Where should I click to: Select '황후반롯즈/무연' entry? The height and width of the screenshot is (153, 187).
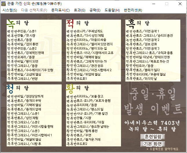pyautogui.click(x=79, y=135)
